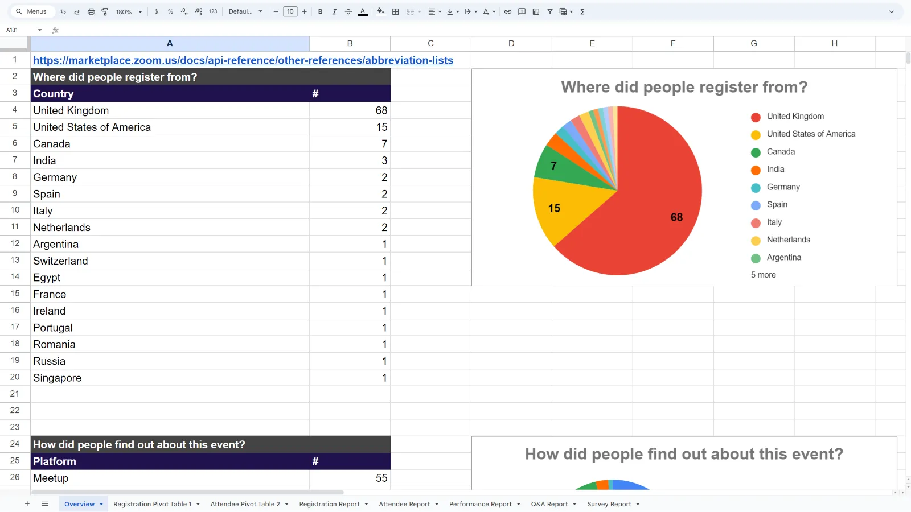Switch to Registration Pivot Table 1 tab
The height and width of the screenshot is (512, 911).
pyautogui.click(x=152, y=504)
